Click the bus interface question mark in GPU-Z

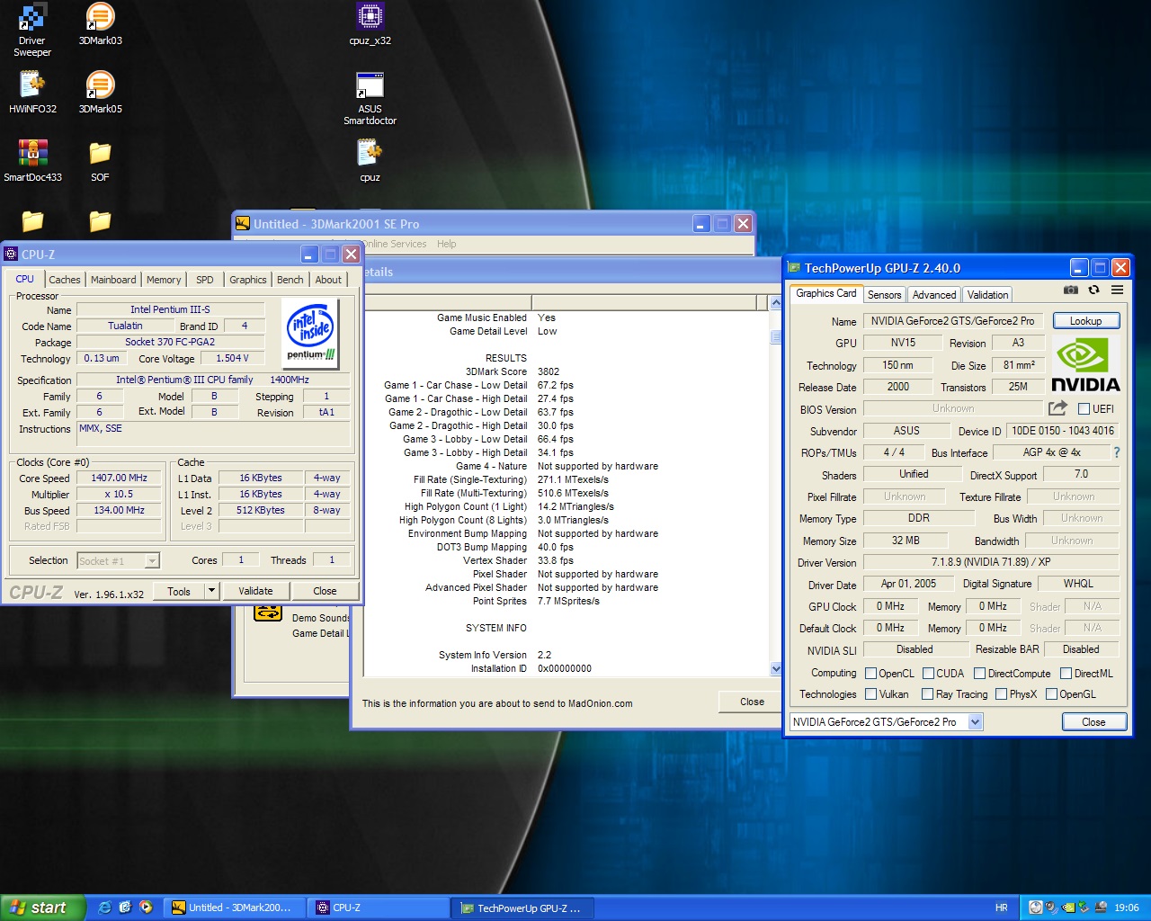pos(1117,452)
